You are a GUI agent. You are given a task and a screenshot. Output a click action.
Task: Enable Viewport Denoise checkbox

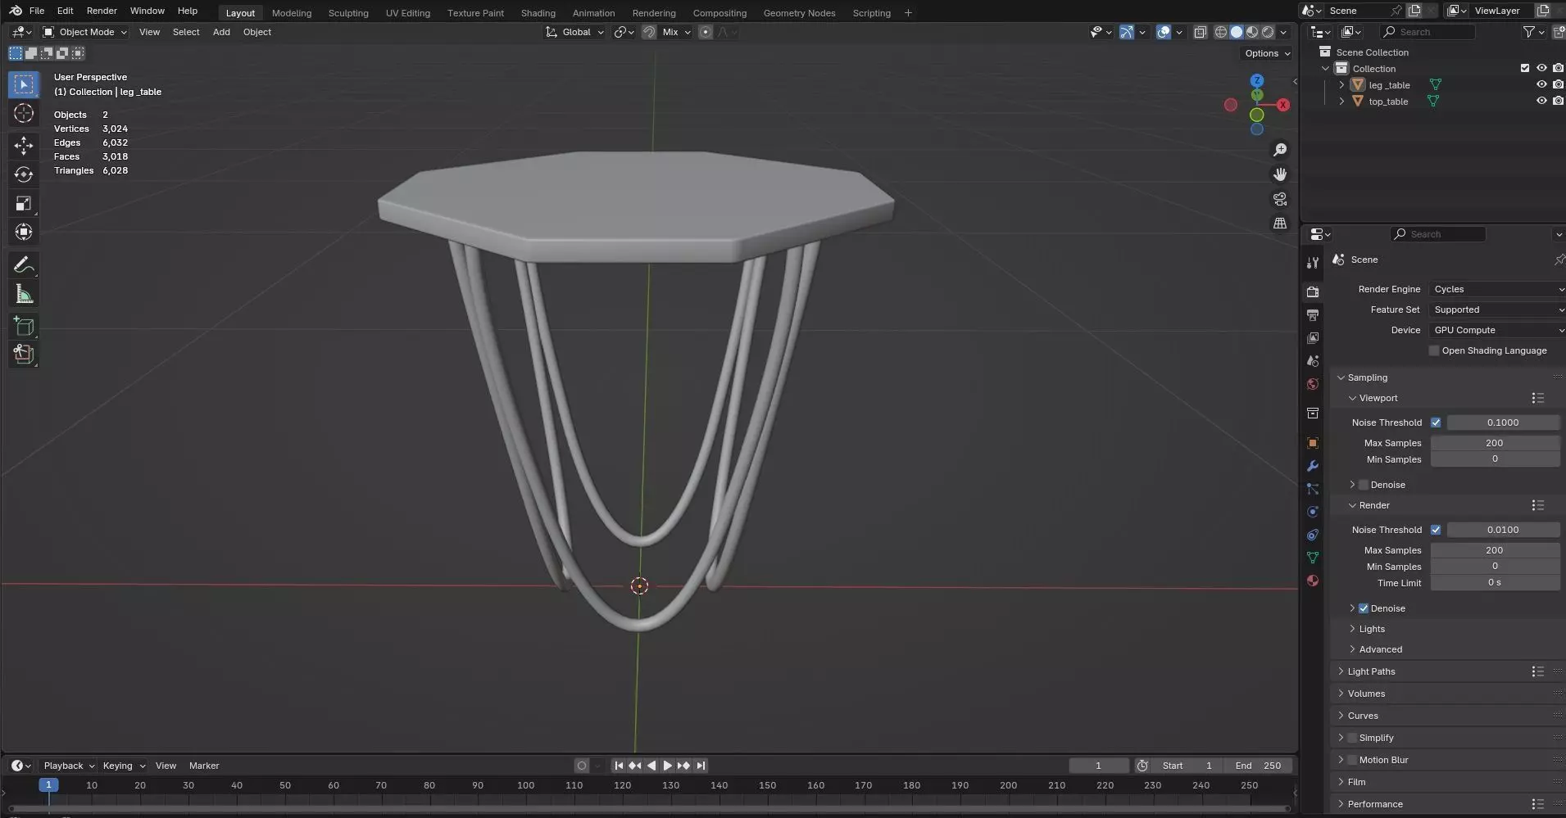1364,485
